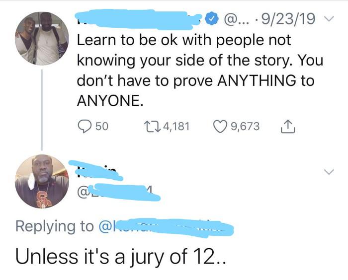Click the 9,673 likes count
Image resolution: width=348 pixels, height=280 pixels.
[245, 127]
